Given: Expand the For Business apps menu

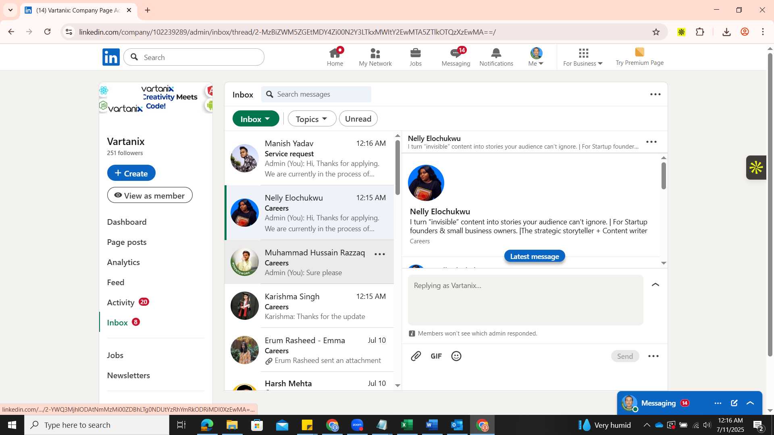Looking at the screenshot, I should pyautogui.click(x=583, y=57).
